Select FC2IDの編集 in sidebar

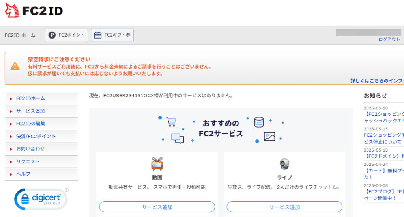(41, 124)
